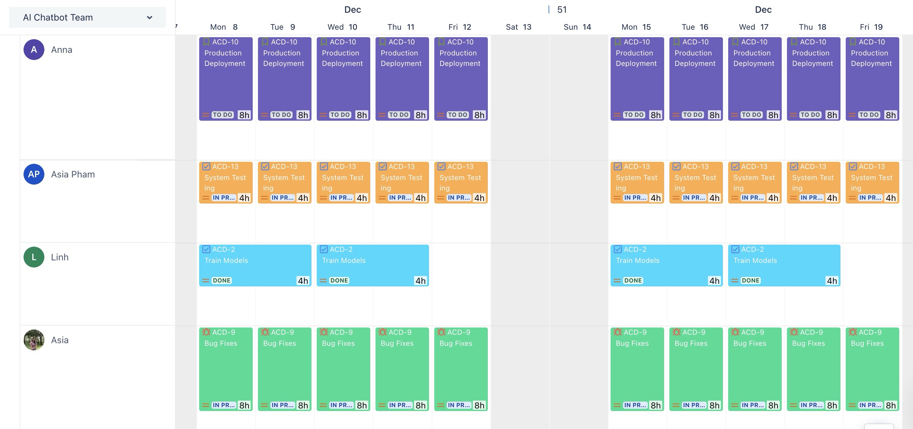Select the Sat 13 date header
The width and height of the screenshot is (913, 429).
(518, 27)
